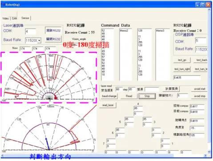Select the Sensor tab
Viewport: 213px width, 161px height.
(25, 18)
